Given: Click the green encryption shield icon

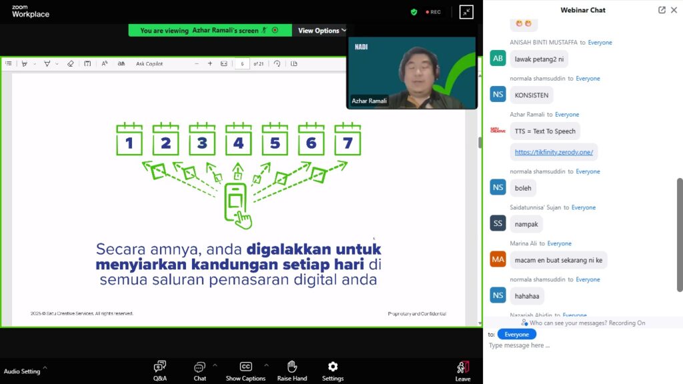Looking at the screenshot, I should coord(414,12).
